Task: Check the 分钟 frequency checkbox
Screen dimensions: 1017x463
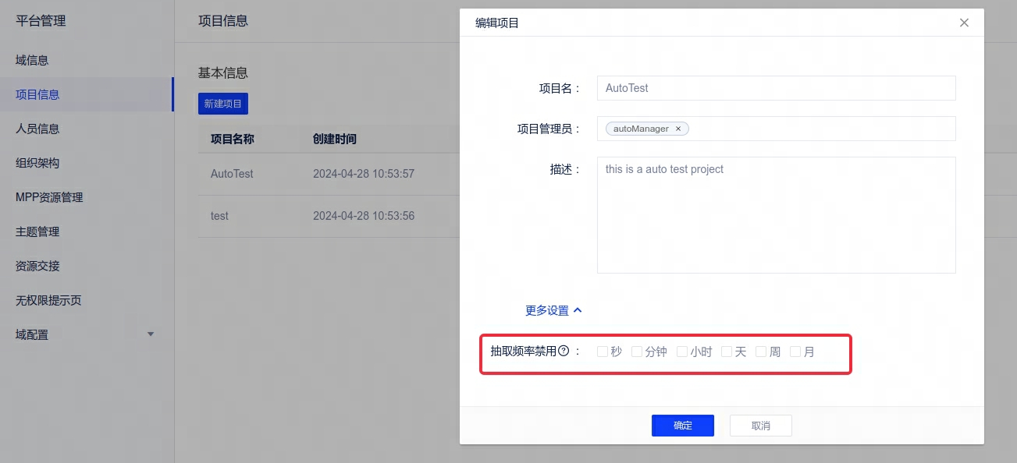Action: click(637, 352)
